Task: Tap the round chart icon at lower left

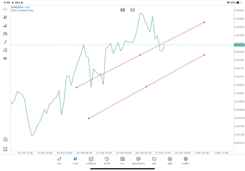Action: [x=5, y=140]
